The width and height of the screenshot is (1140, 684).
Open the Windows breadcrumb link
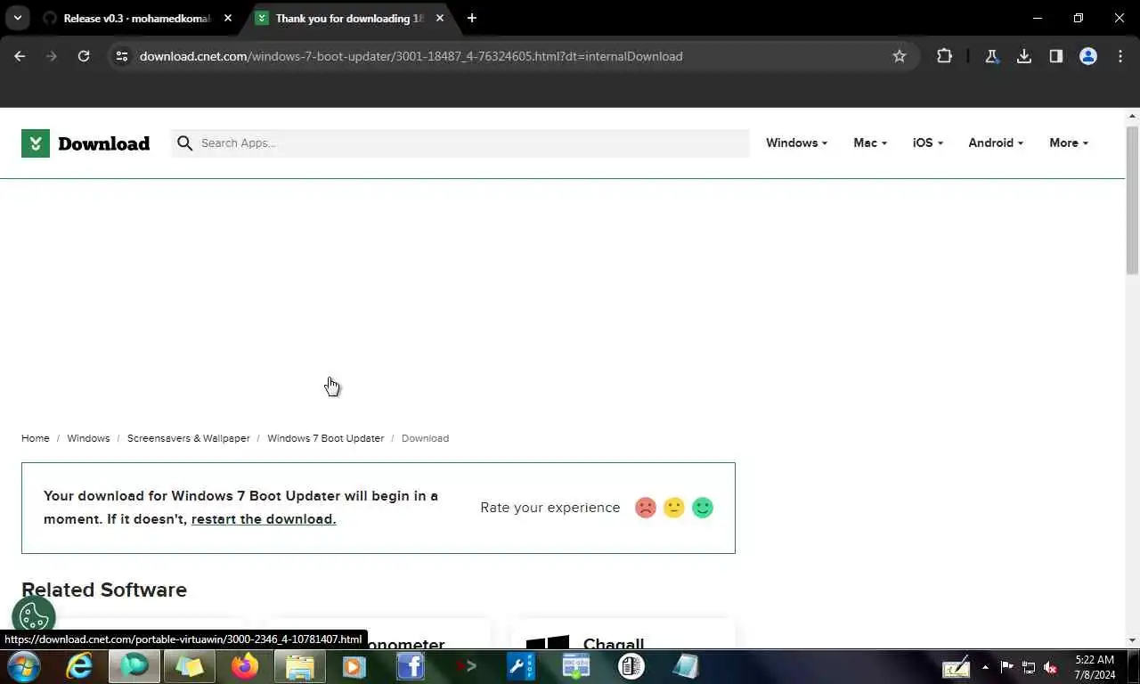(x=88, y=438)
